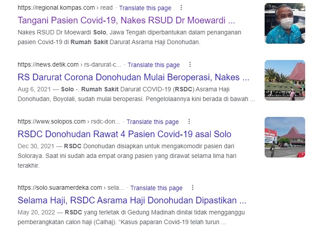Click the URL text https://regional.kompas.com › read
This screenshot has width=314, height=240.
(65, 7)
